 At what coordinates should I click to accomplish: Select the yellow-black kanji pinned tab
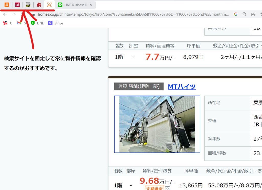28,5
